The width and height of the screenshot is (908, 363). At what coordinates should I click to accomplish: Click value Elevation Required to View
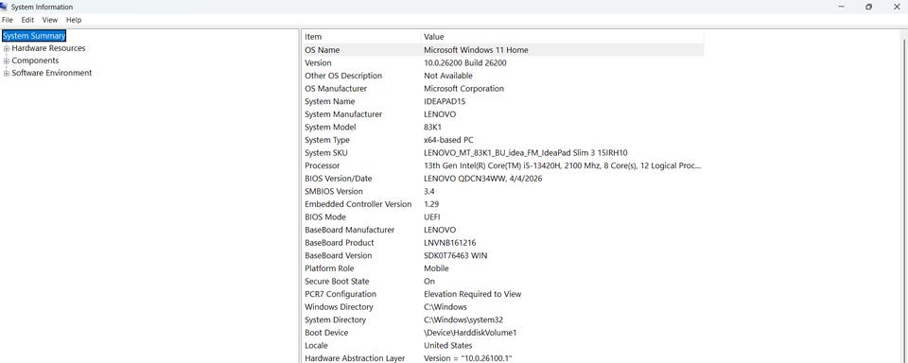coord(473,294)
